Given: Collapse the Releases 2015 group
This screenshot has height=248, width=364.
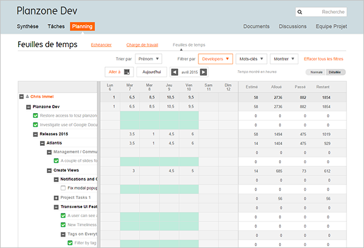Looking at the screenshot, I should (x=35, y=134).
